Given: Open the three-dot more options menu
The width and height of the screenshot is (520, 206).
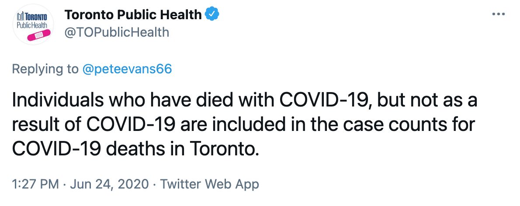Looking at the screenshot, I should click(x=499, y=14).
